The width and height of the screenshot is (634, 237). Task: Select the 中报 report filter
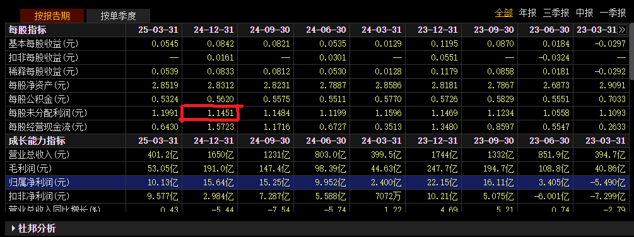(x=585, y=13)
